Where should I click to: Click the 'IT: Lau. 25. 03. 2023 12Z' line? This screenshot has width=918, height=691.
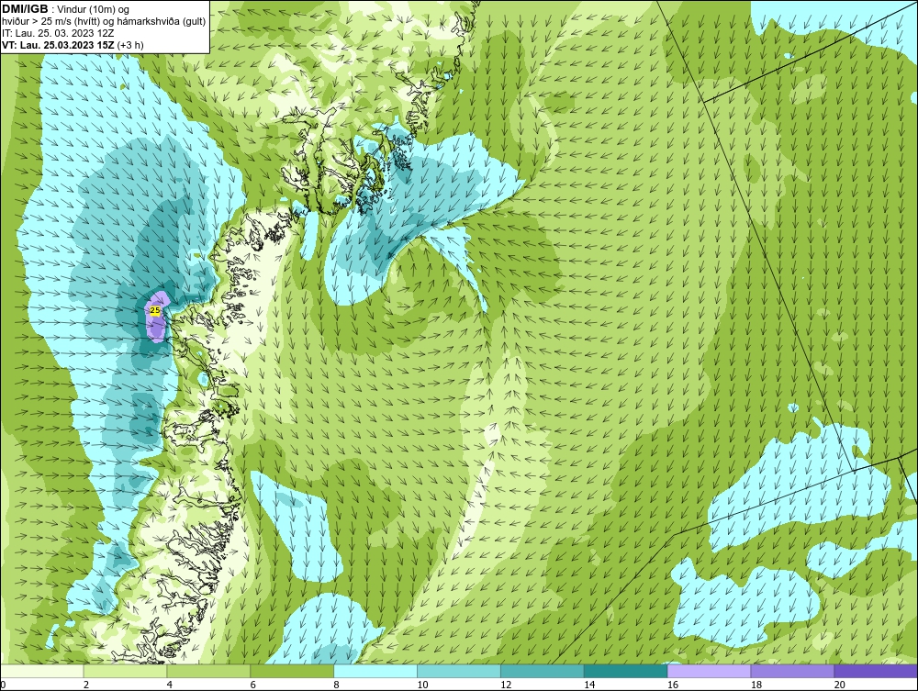point(57,33)
